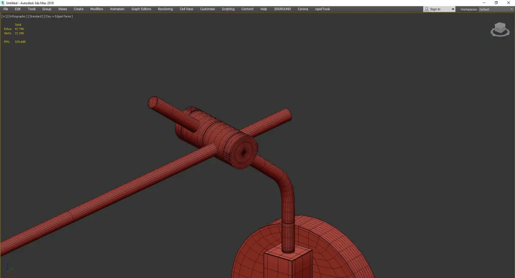Open the Group menu
The image size is (515, 278).
click(x=47, y=9)
